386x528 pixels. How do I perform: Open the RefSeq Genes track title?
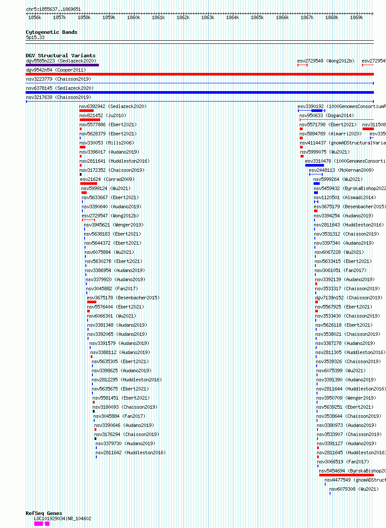44,514
